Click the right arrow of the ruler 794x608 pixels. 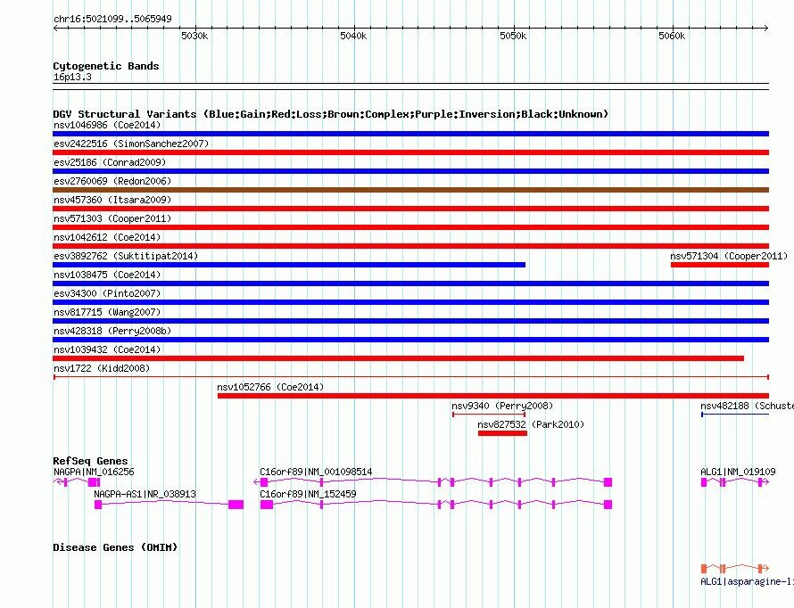tap(766, 29)
